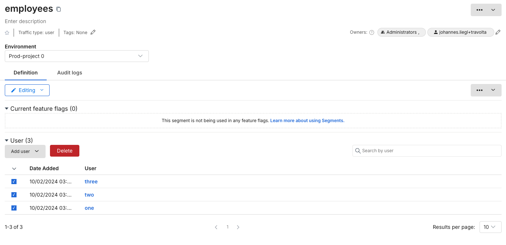Uncheck the checkbox for user three
This screenshot has width=506, height=245.
coord(14,182)
